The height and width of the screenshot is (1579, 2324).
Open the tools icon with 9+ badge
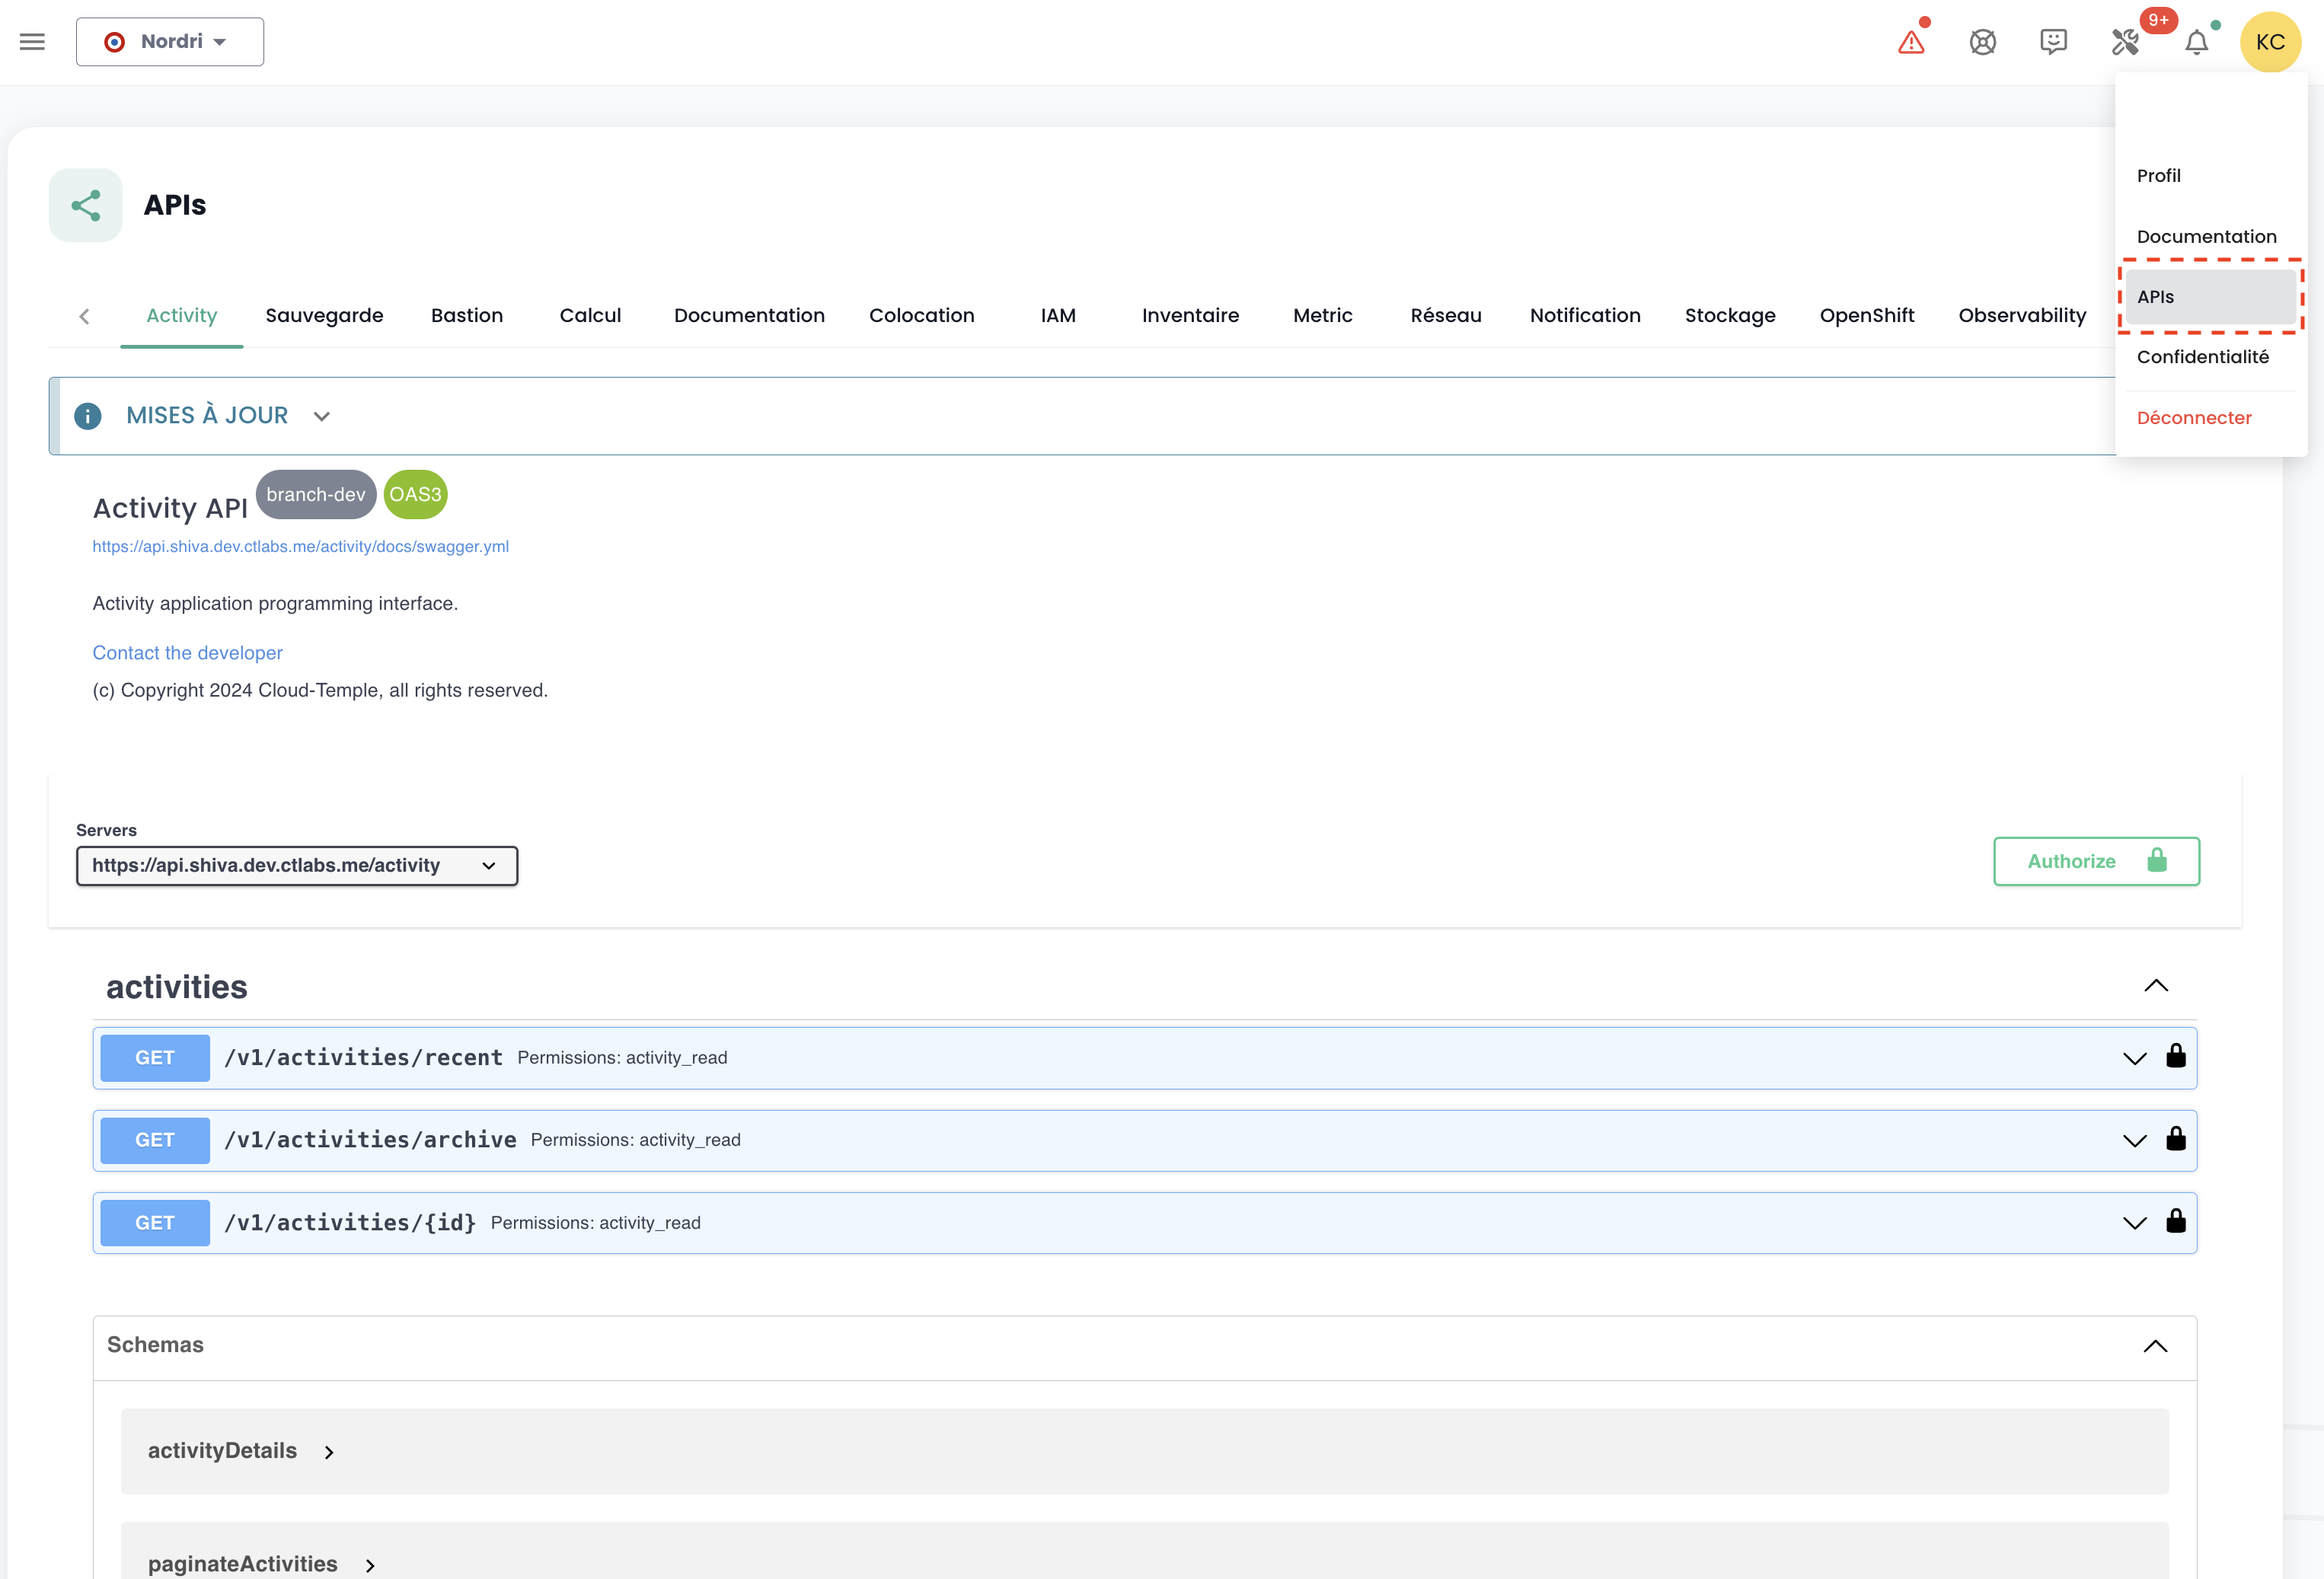[x=2125, y=42]
